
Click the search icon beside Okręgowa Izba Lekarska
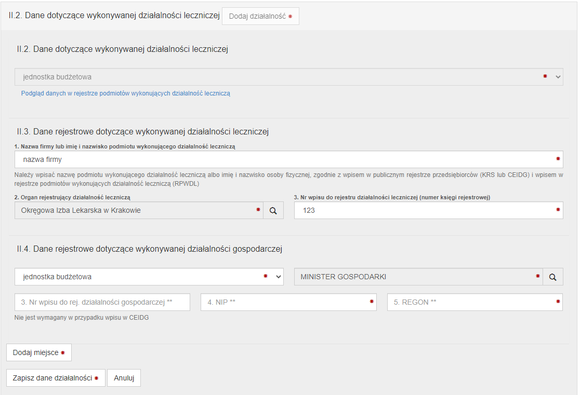(273, 211)
